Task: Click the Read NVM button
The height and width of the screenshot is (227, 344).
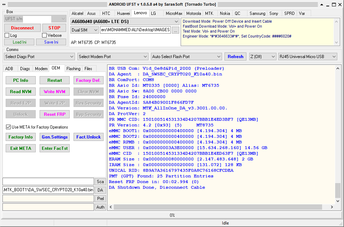Action: pyautogui.click(x=21, y=92)
